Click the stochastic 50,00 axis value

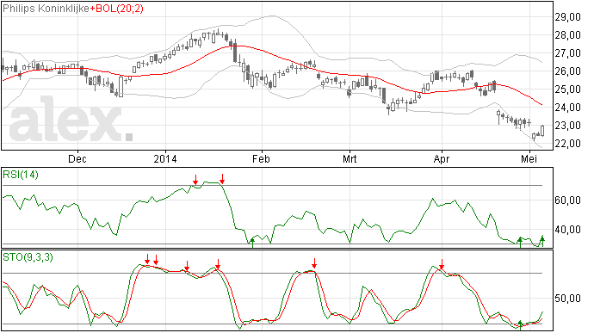coord(567,299)
